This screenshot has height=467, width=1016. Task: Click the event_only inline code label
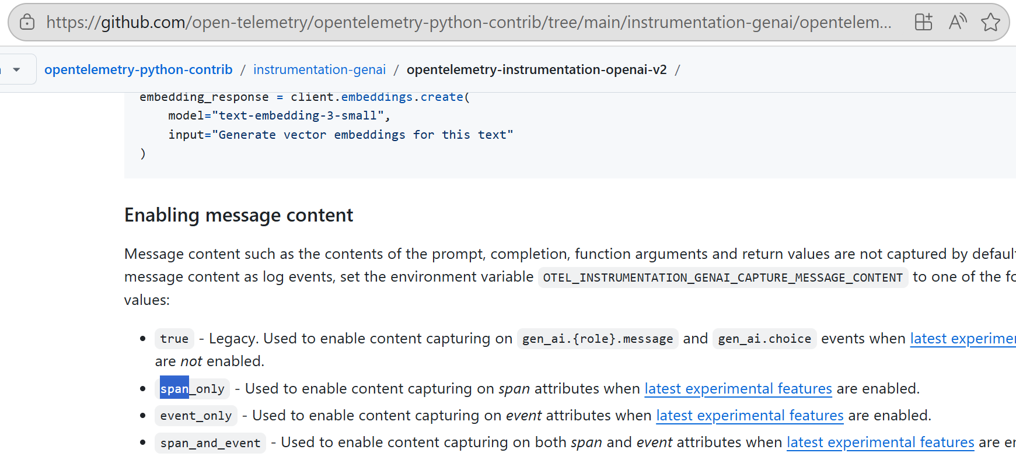coord(195,416)
